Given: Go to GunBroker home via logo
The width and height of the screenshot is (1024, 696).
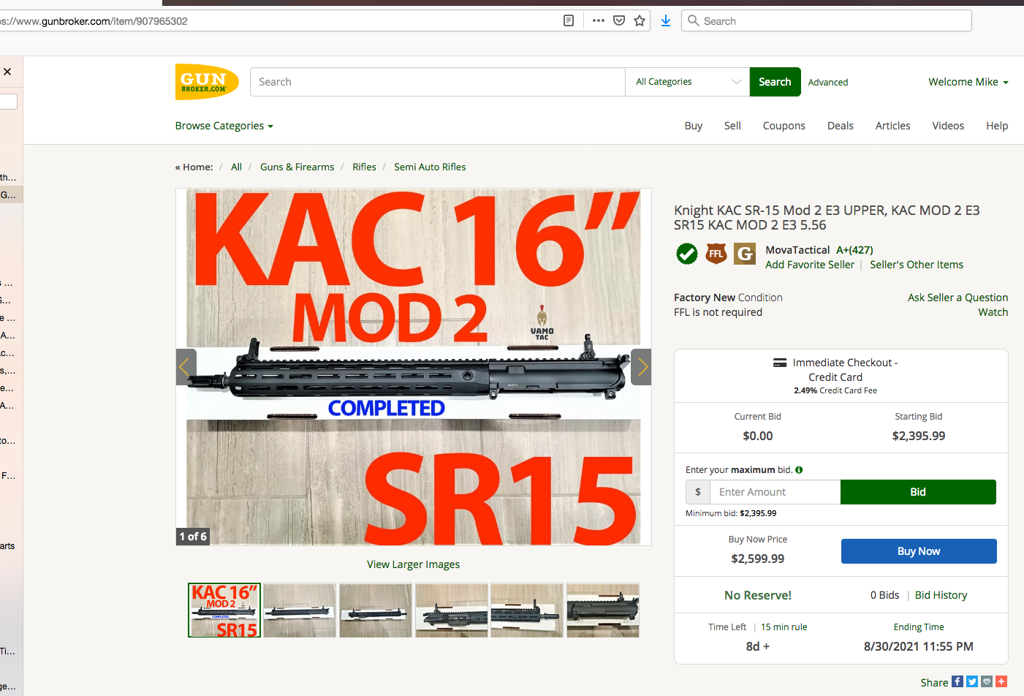Looking at the screenshot, I should point(207,82).
